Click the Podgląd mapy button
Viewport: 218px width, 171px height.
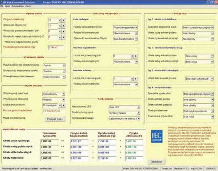55,119
